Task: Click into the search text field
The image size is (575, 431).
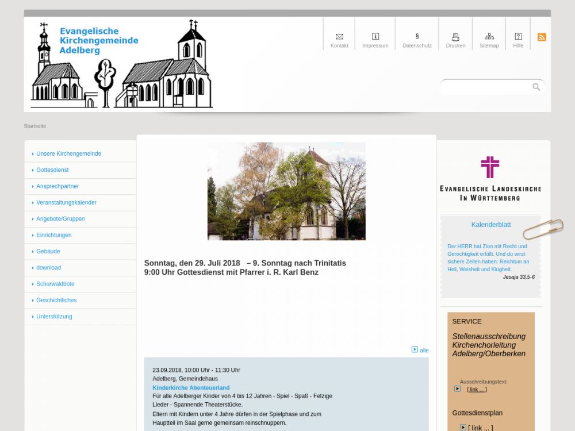Action: pos(485,87)
